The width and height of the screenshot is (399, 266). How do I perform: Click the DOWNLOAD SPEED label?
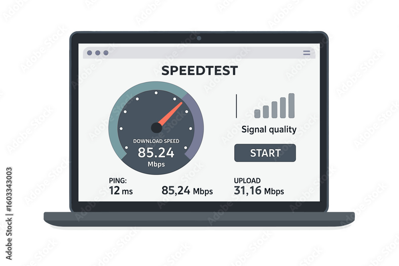pyautogui.click(x=156, y=141)
